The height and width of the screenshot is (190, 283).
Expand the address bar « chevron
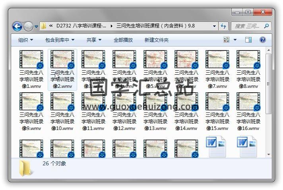point(51,26)
